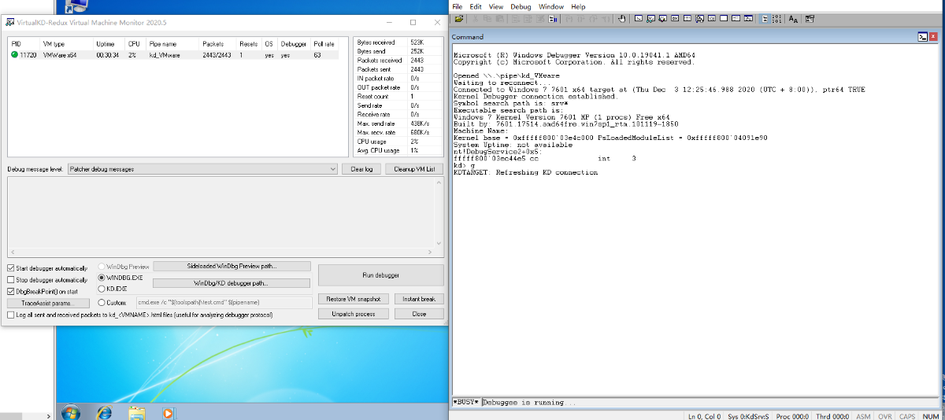
Task: Open the Debug menu in WinDbg
Action: pos(521,6)
